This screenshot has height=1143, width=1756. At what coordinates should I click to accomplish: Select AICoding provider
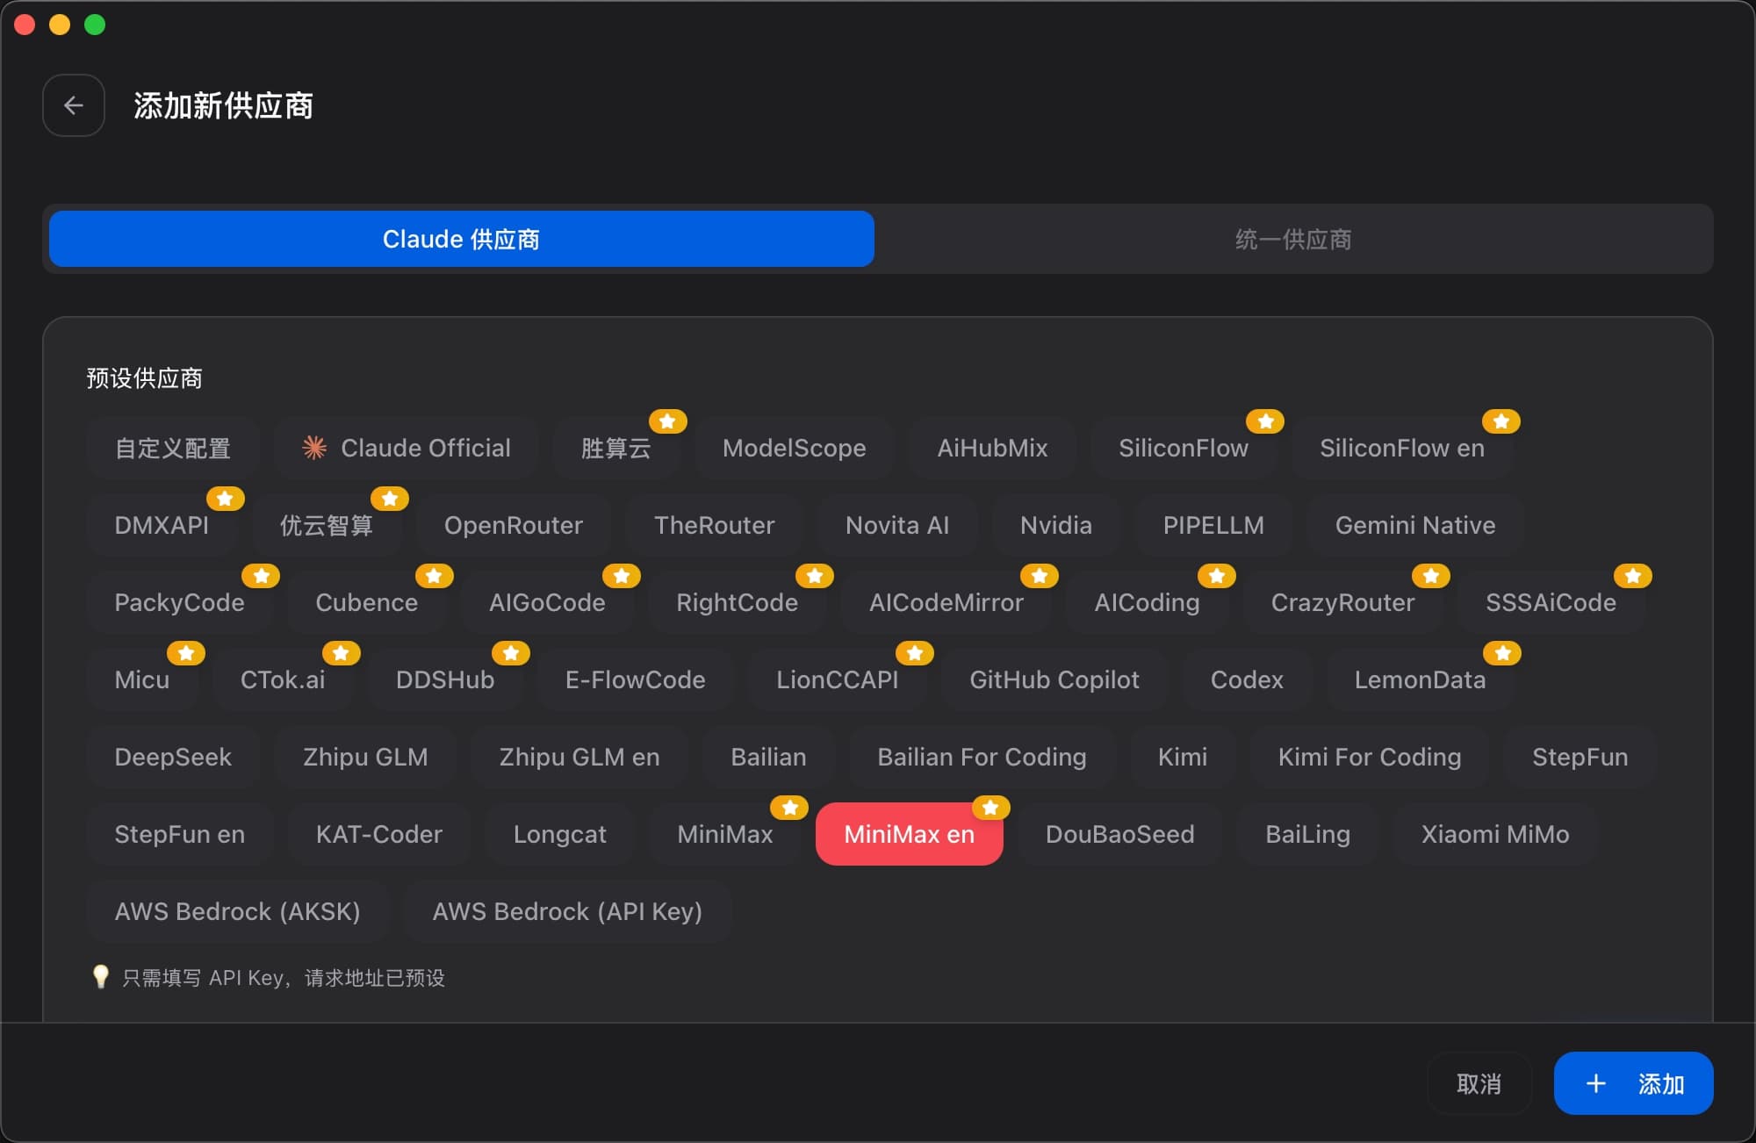coord(1147,602)
